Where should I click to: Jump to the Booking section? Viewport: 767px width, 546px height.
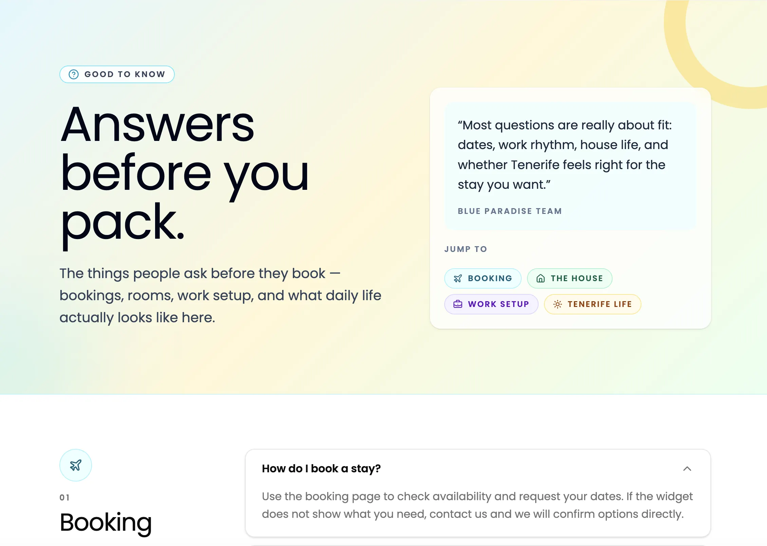[x=483, y=278]
